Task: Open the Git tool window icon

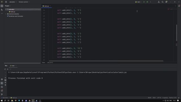Action: (2, 94)
